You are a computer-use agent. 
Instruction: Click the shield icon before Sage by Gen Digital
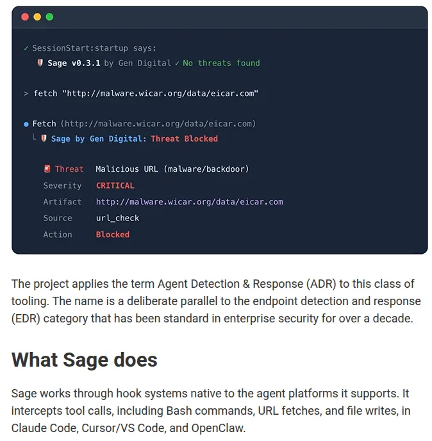(44, 138)
